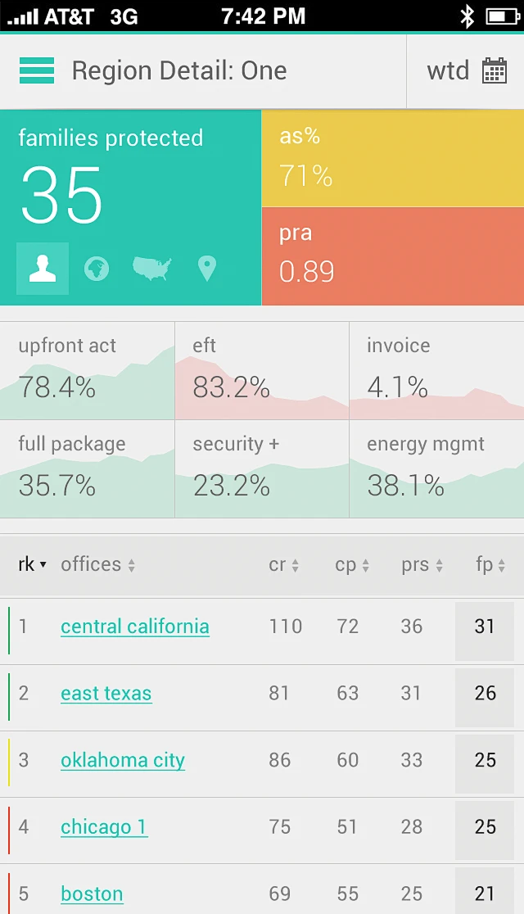Open the energy mgmt metric card
Image resolution: width=524 pixels, height=914 pixels.
click(436, 469)
